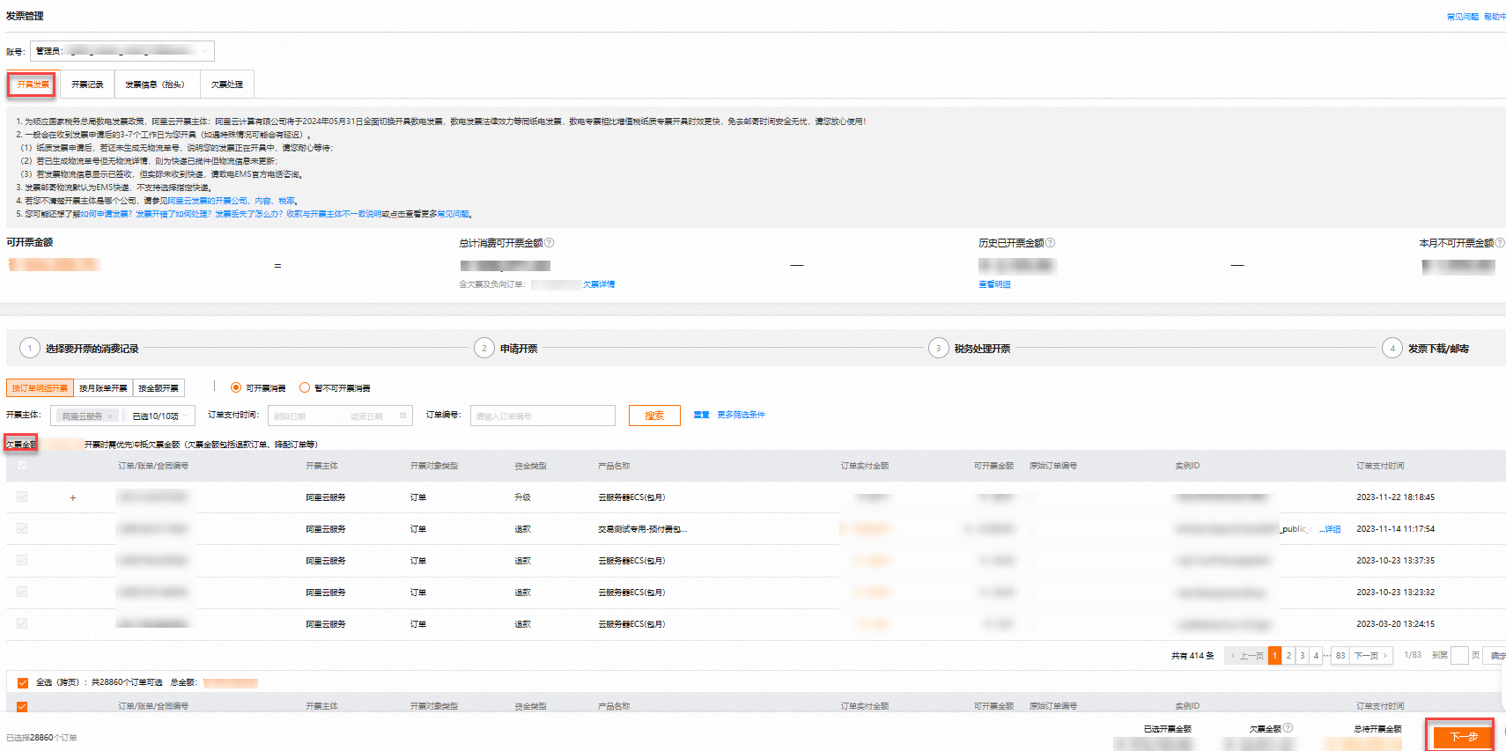Toggle 全选（跨页） checkbox

(x=23, y=682)
